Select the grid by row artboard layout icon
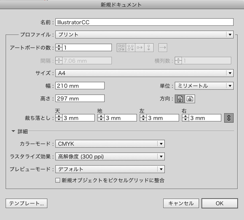This screenshot has width=244, height=220. point(122,47)
